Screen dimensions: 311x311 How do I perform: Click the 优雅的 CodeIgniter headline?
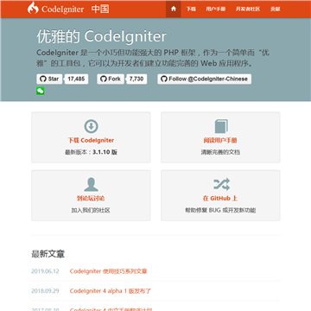point(101,36)
